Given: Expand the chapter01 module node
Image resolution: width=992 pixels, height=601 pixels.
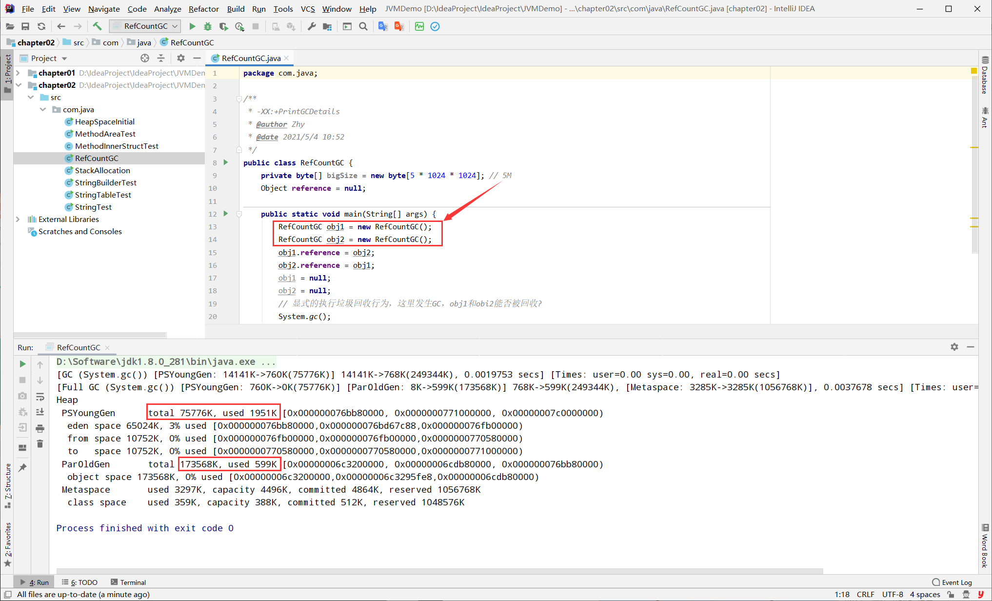Looking at the screenshot, I should (18, 73).
